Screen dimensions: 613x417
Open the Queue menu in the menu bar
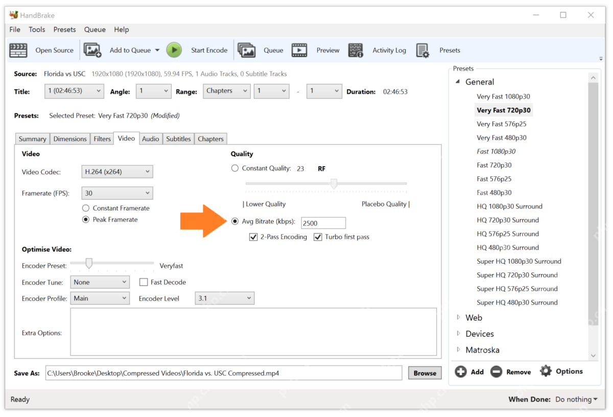pos(95,30)
